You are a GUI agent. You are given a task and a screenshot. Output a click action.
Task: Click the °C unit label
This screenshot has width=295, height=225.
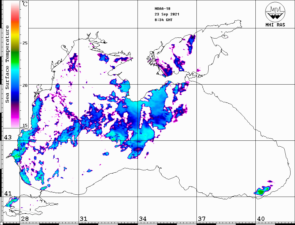[25, 4]
